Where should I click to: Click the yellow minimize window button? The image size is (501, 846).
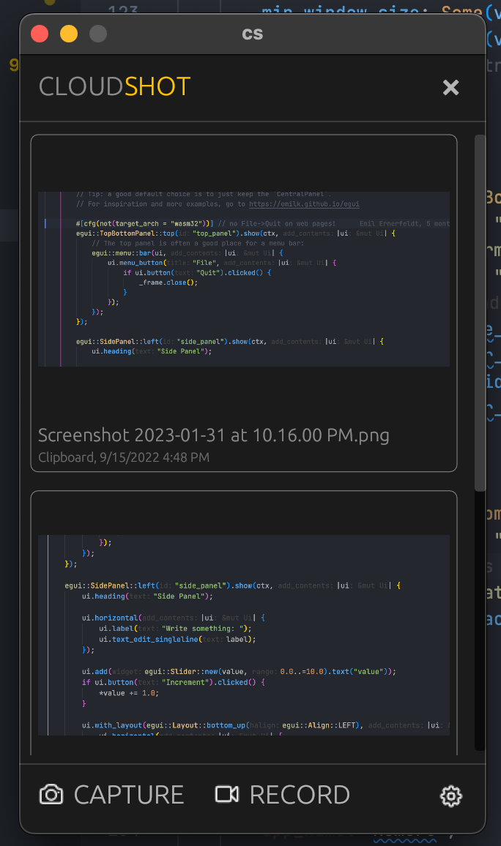pos(69,34)
